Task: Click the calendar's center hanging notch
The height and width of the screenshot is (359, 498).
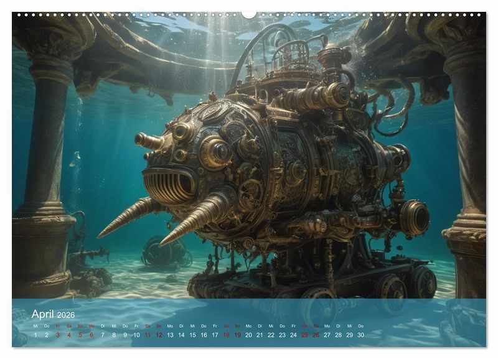Action: coord(249,14)
